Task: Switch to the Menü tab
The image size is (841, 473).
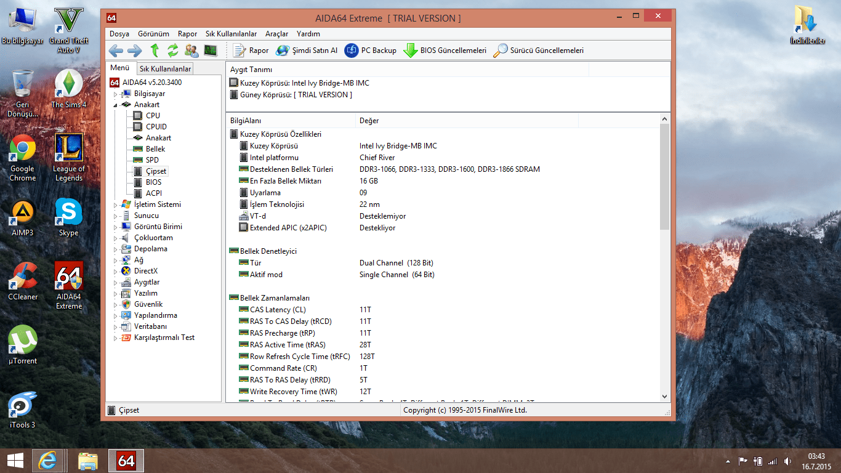Action: click(x=119, y=68)
